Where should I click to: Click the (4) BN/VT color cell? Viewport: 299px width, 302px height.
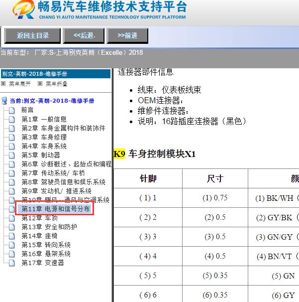274,257
